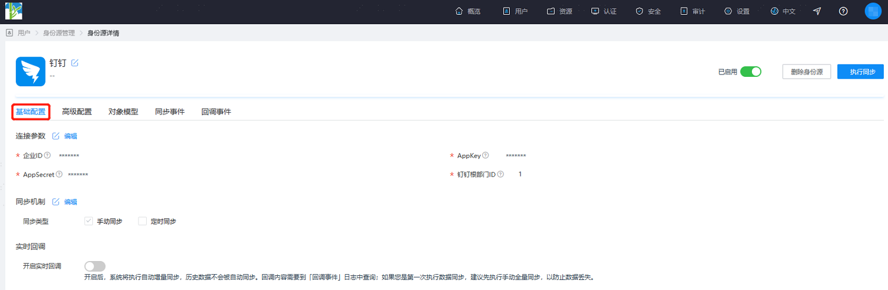The height and width of the screenshot is (290, 888).
Task: Open the help question mark icon in top bar
Action: [x=844, y=11]
